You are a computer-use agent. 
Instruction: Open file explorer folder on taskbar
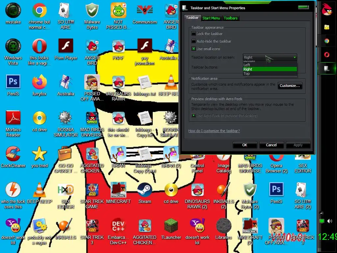pos(327,27)
